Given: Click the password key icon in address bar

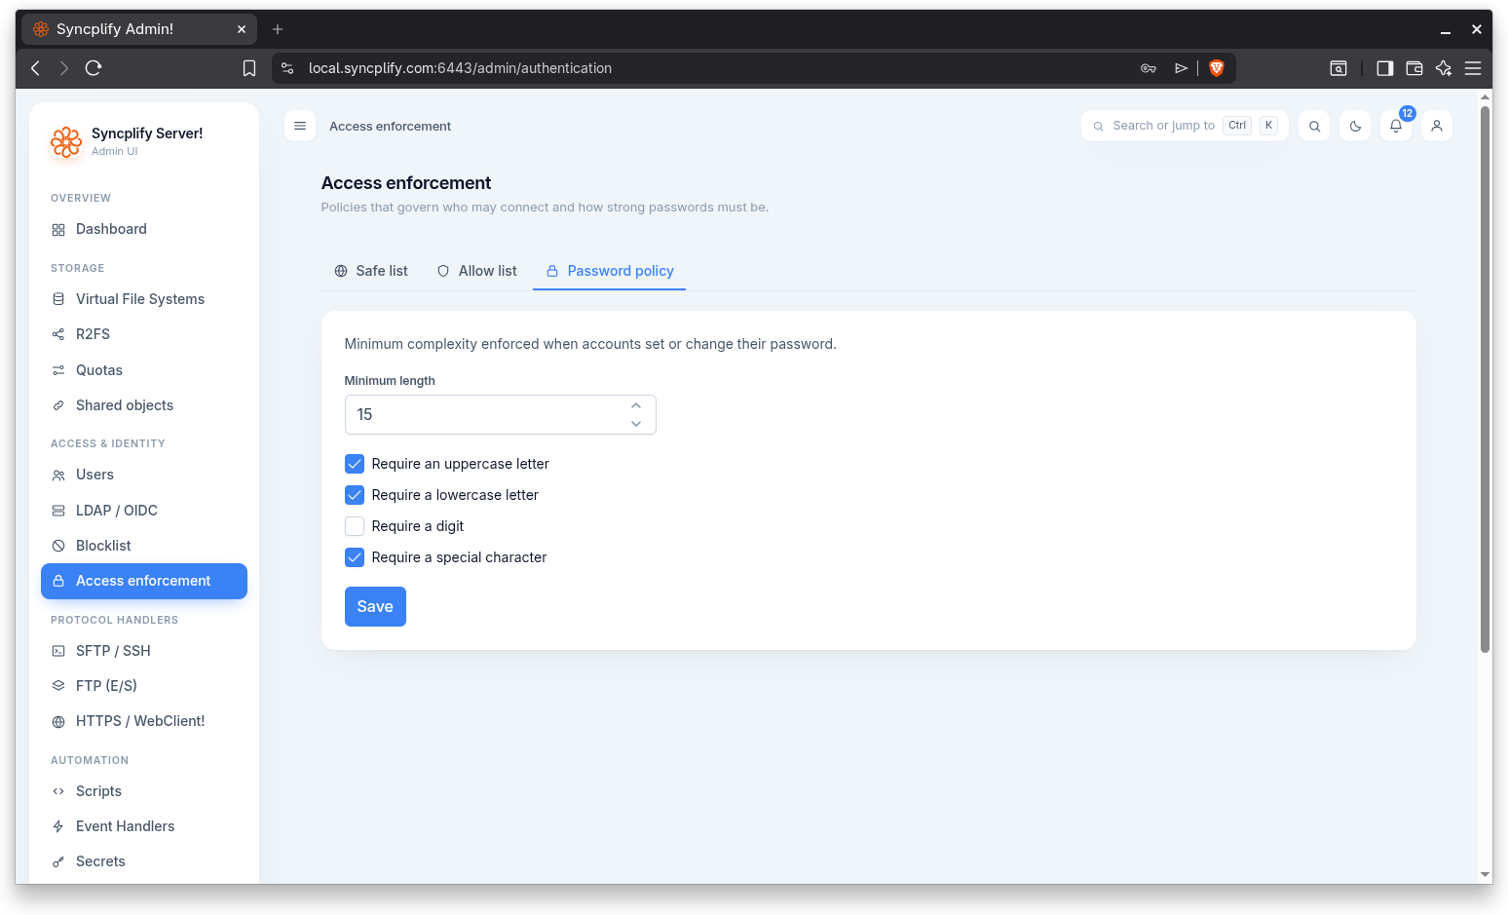Looking at the screenshot, I should 1149,68.
